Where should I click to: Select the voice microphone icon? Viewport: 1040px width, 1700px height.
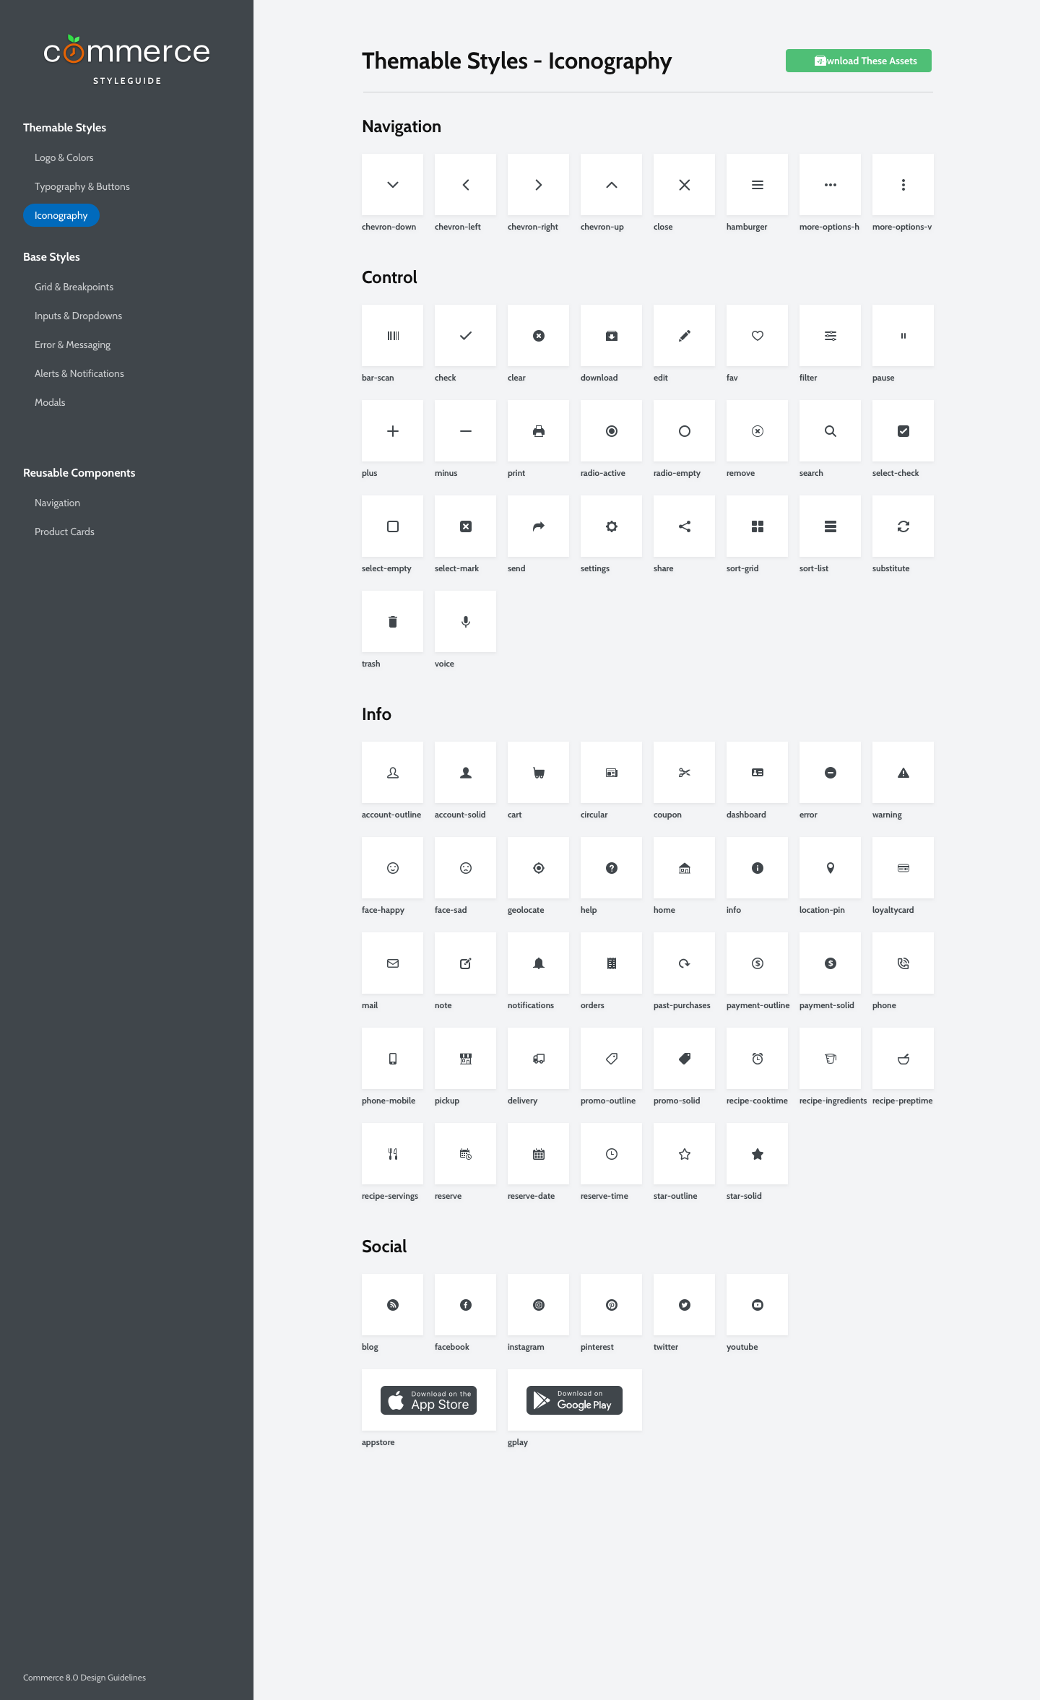466,622
